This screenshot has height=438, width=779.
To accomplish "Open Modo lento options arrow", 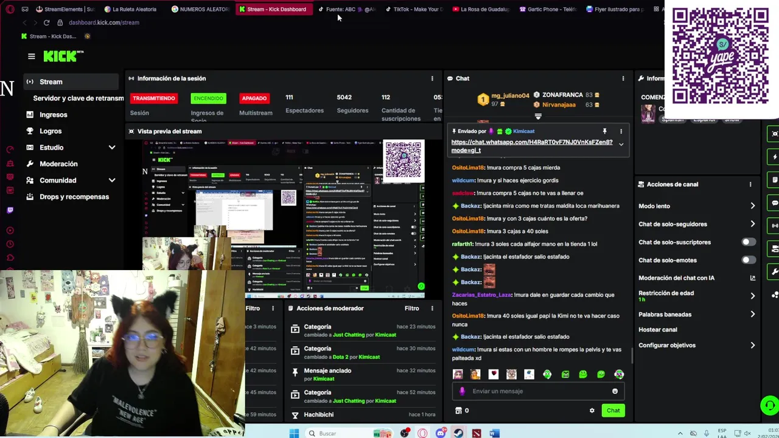I will coord(752,206).
